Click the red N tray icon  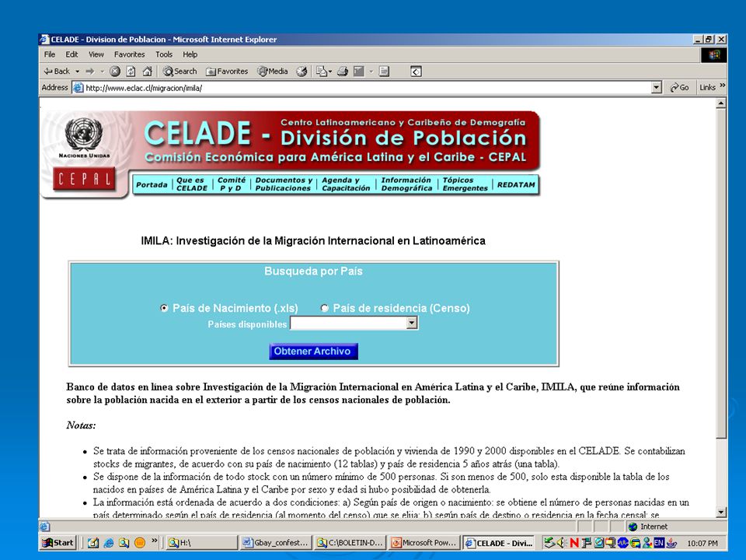574,542
